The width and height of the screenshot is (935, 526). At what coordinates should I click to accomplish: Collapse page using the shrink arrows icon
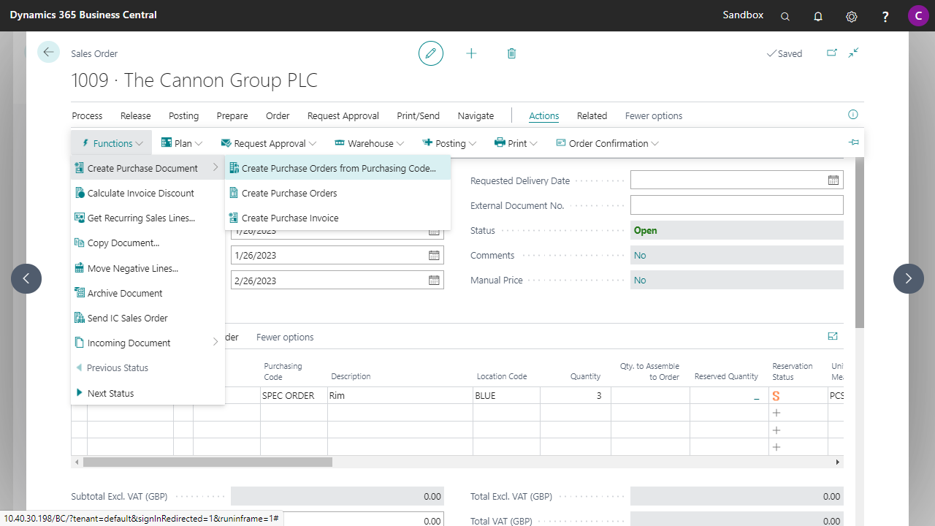pos(853,53)
